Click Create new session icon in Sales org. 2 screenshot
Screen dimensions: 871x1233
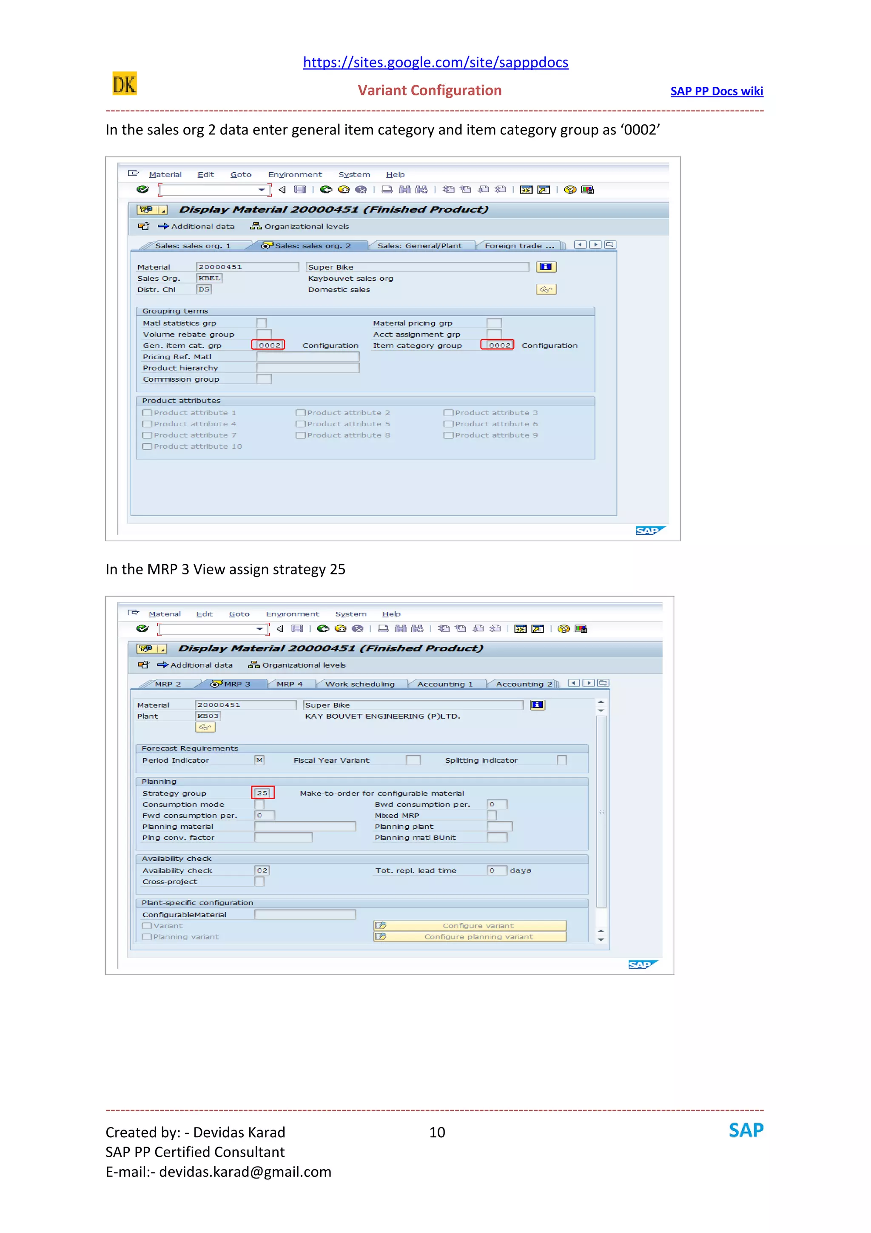click(x=527, y=190)
